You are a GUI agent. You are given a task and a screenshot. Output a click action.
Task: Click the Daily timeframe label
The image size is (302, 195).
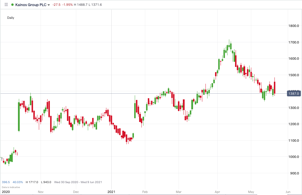coord(11,18)
